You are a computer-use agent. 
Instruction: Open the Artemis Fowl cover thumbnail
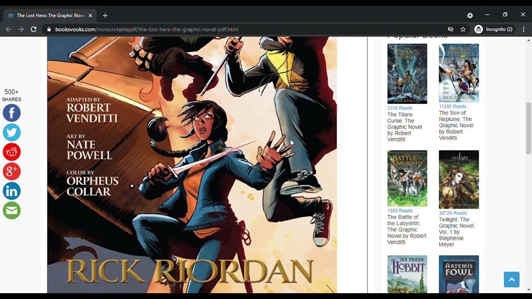[x=459, y=274]
